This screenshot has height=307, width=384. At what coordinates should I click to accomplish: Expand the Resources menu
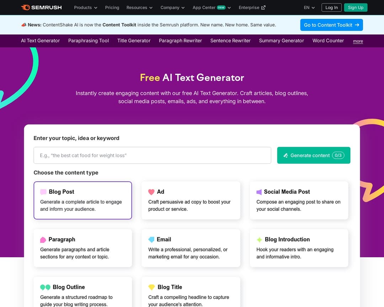(x=139, y=7)
